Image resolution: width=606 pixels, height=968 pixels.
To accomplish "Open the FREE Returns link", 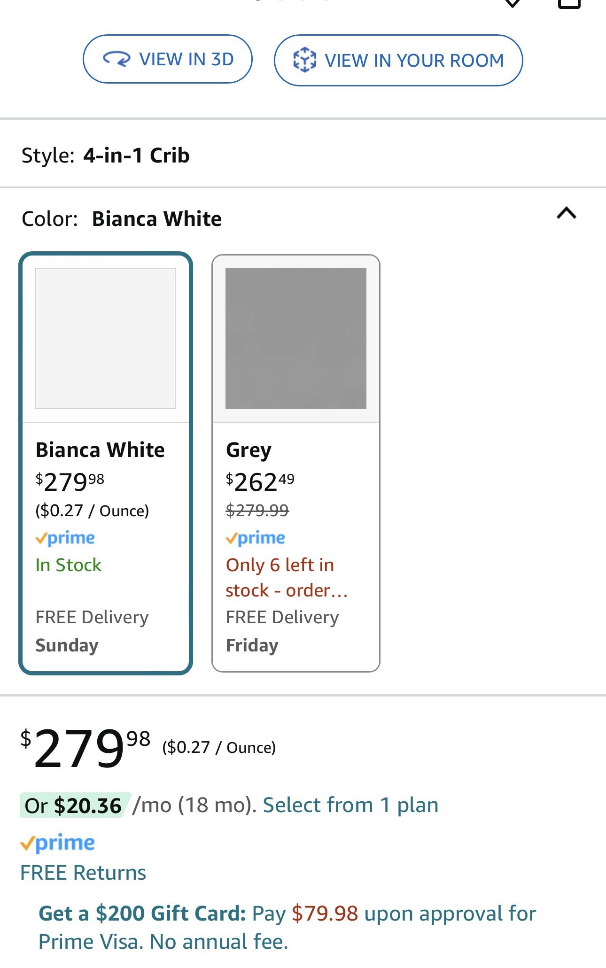I will (x=83, y=873).
